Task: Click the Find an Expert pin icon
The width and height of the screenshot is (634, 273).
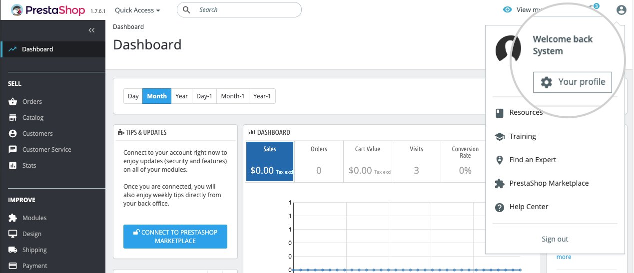Action: [x=499, y=160]
